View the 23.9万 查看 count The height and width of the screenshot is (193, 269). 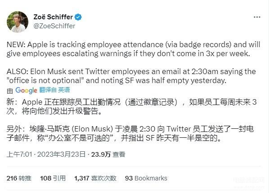[108, 154]
